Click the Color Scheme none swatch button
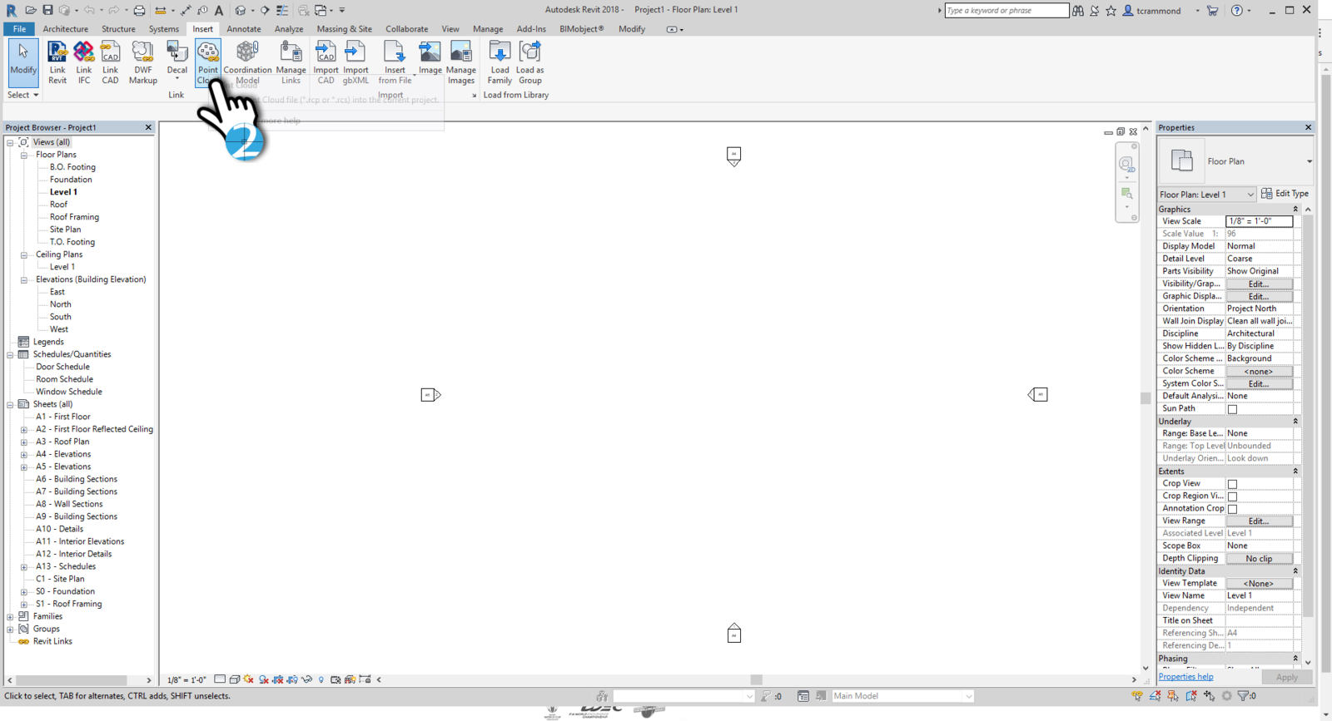Viewport: 1332px width, 721px height. coord(1259,372)
